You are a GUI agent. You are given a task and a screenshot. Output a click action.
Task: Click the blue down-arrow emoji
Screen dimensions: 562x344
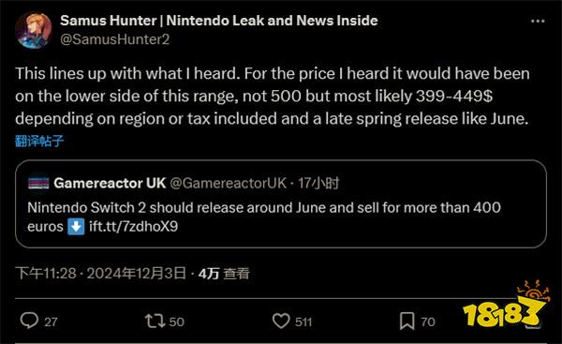[x=76, y=227]
